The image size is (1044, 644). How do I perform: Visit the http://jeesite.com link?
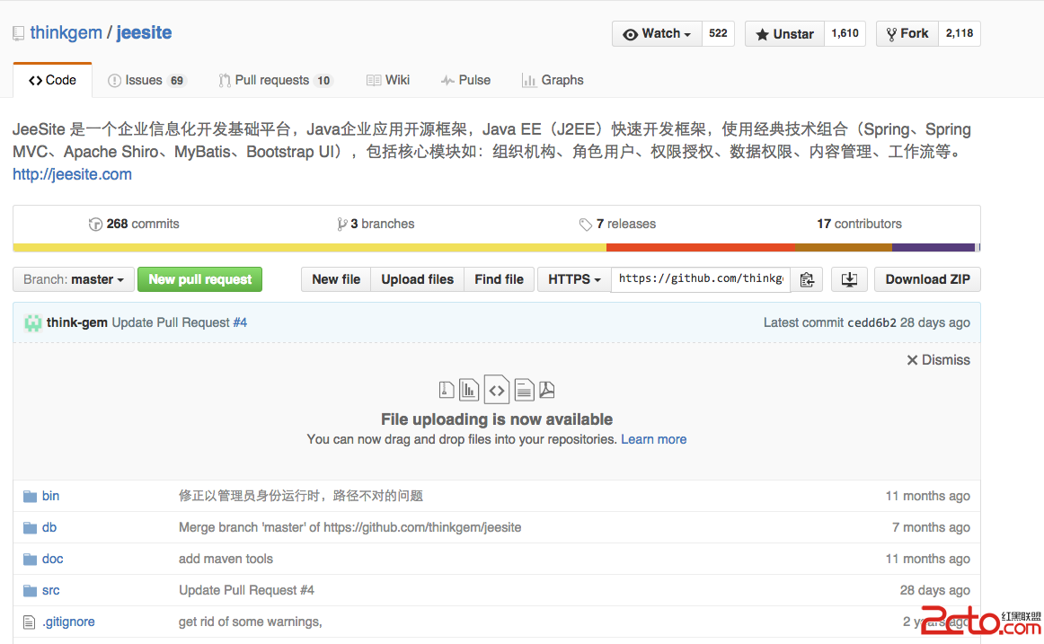click(72, 174)
